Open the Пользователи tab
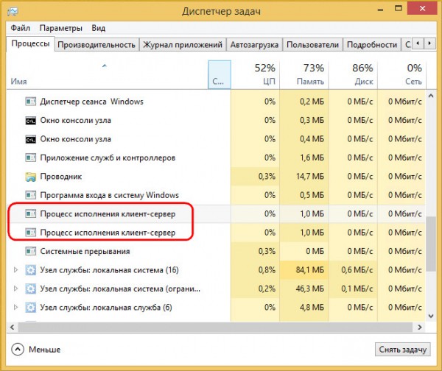Viewport: 442px width, 371px height. tap(312, 45)
